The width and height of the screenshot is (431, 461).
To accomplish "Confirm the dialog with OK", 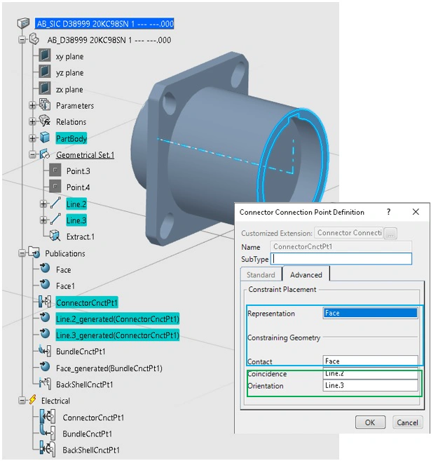I will click(x=370, y=422).
